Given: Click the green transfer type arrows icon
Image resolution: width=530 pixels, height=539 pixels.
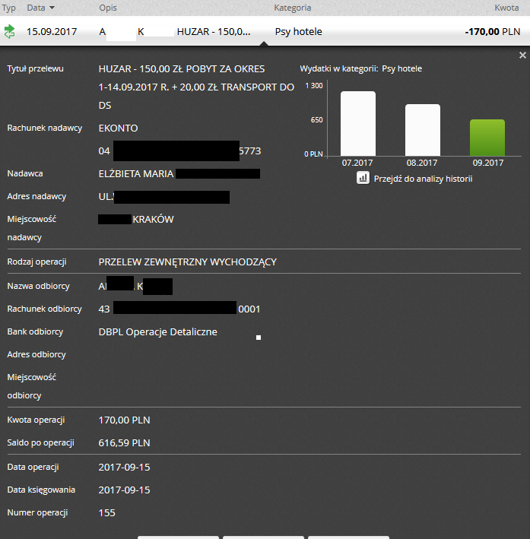Looking at the screenshot, I should [10, 32].
